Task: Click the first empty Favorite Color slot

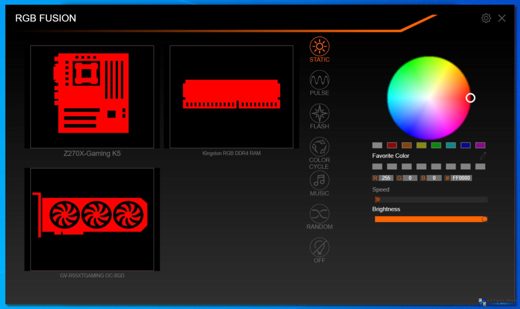Action: pos(377,167)
